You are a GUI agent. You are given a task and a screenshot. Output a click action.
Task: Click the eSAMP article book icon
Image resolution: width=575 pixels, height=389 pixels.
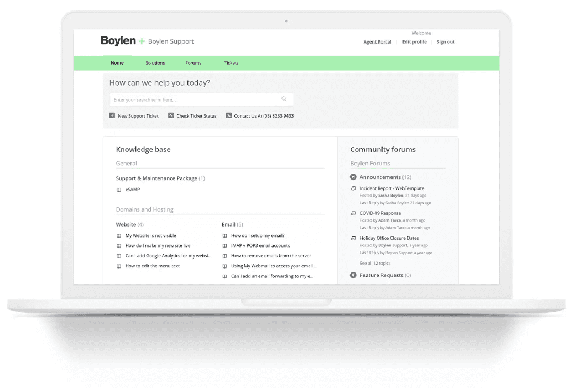tap(119, 190)
